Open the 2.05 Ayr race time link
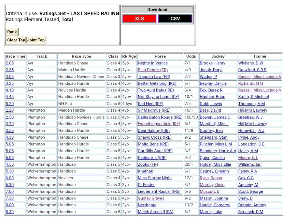This screenshot has height=221, width=283. tap(10, 63)
